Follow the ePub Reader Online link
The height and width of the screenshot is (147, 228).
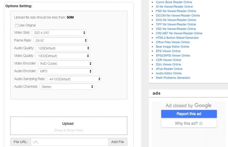pyautogui.click(x=169, y=69)
